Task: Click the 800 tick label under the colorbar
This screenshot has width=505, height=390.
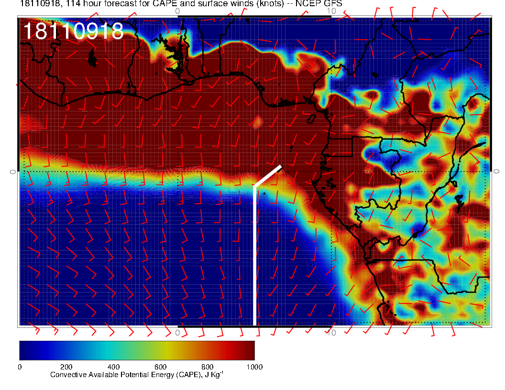Action: click(207, 367)
